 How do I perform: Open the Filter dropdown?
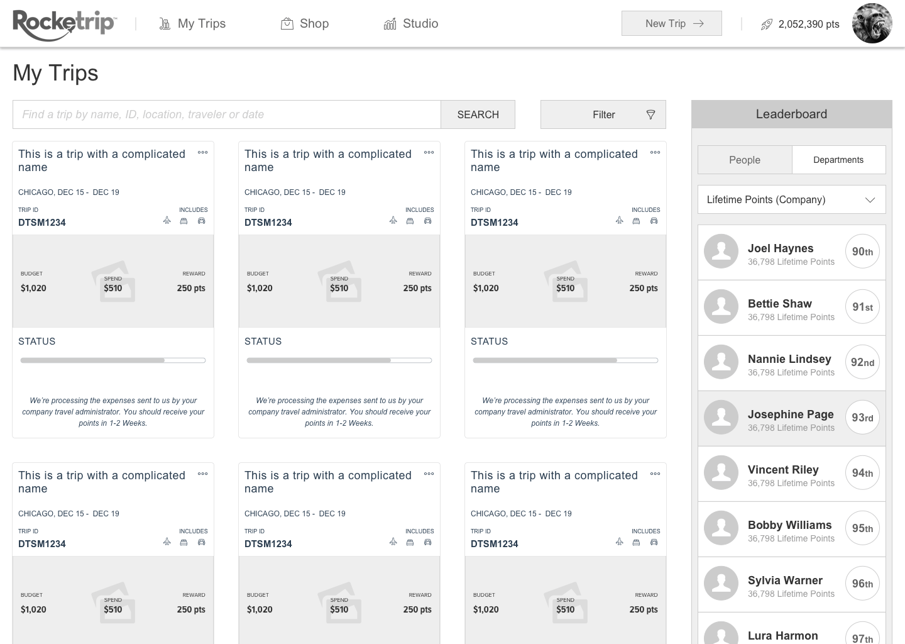(603, 114)
